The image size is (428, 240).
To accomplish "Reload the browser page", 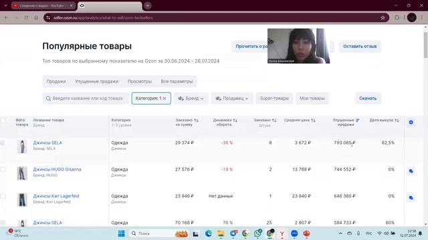I will [26, 18].
